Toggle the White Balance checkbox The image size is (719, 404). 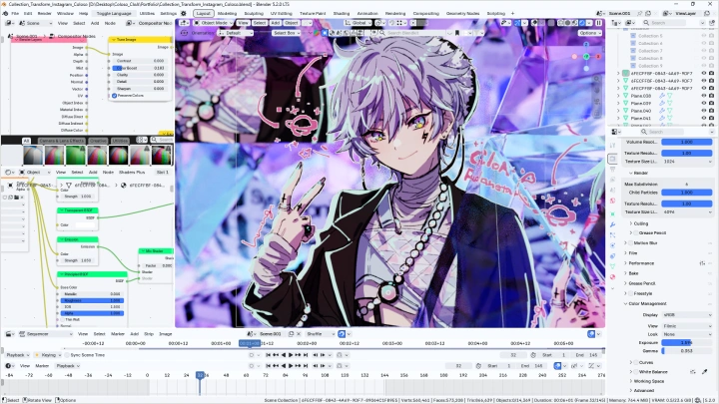[636, 371]
